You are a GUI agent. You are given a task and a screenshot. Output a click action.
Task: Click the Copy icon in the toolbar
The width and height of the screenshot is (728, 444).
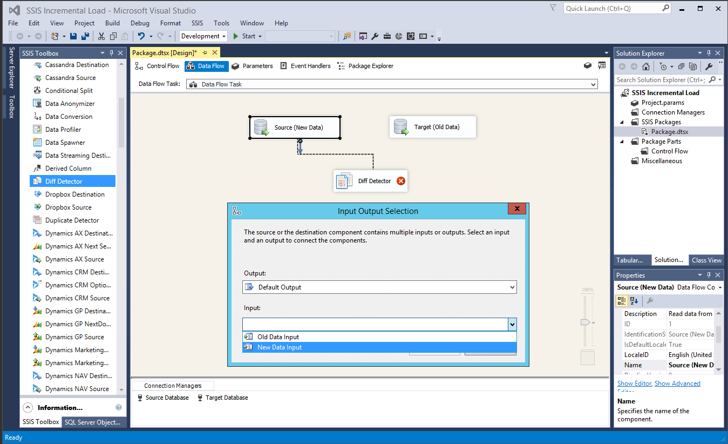[113, 36]
